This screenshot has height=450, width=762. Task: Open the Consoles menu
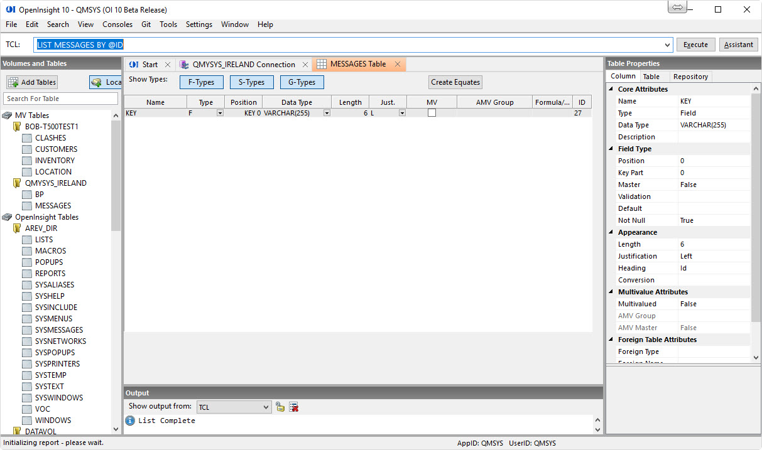(x=117, y=24)
